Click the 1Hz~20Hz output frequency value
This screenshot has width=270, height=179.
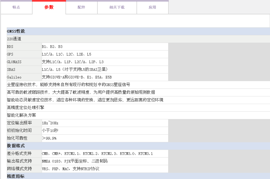click(x=50, y=123)
